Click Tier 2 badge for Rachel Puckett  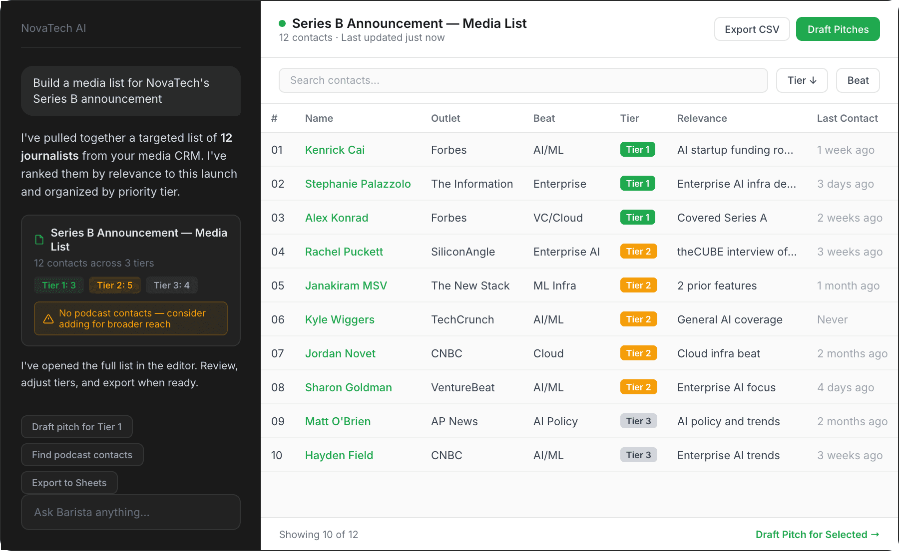pos(638,252)
